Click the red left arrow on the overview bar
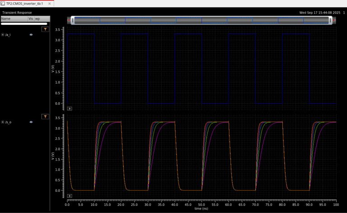The image size is (347, 213). coord(69,20)
